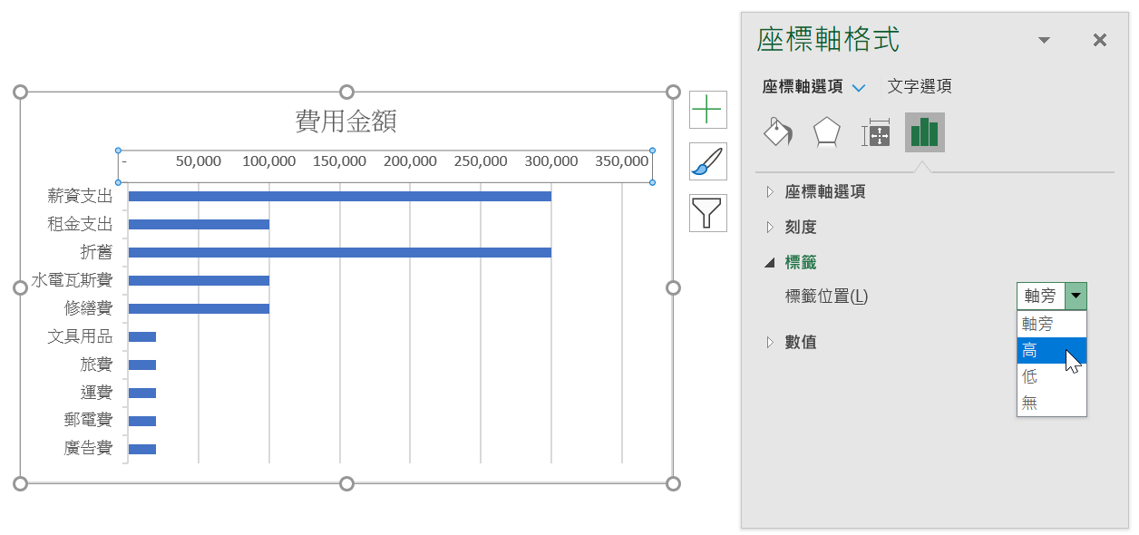The image size is (1139, 535).
Task: Select the 廣告費 data bar
Action: point(142,449)
